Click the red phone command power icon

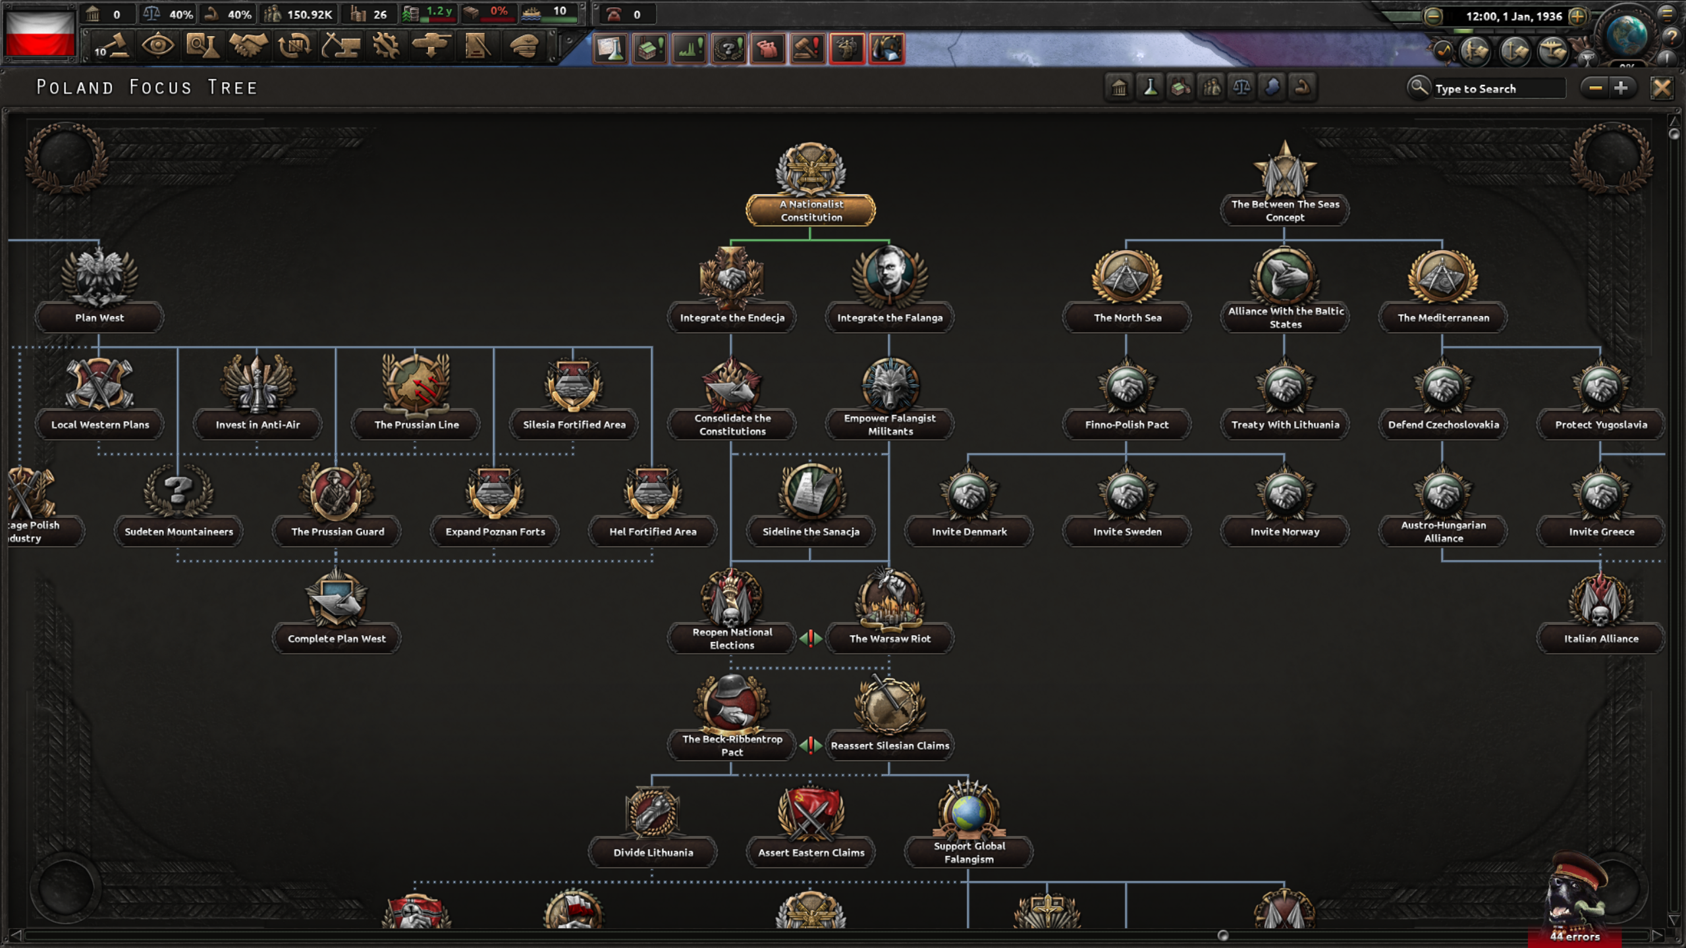613,14
